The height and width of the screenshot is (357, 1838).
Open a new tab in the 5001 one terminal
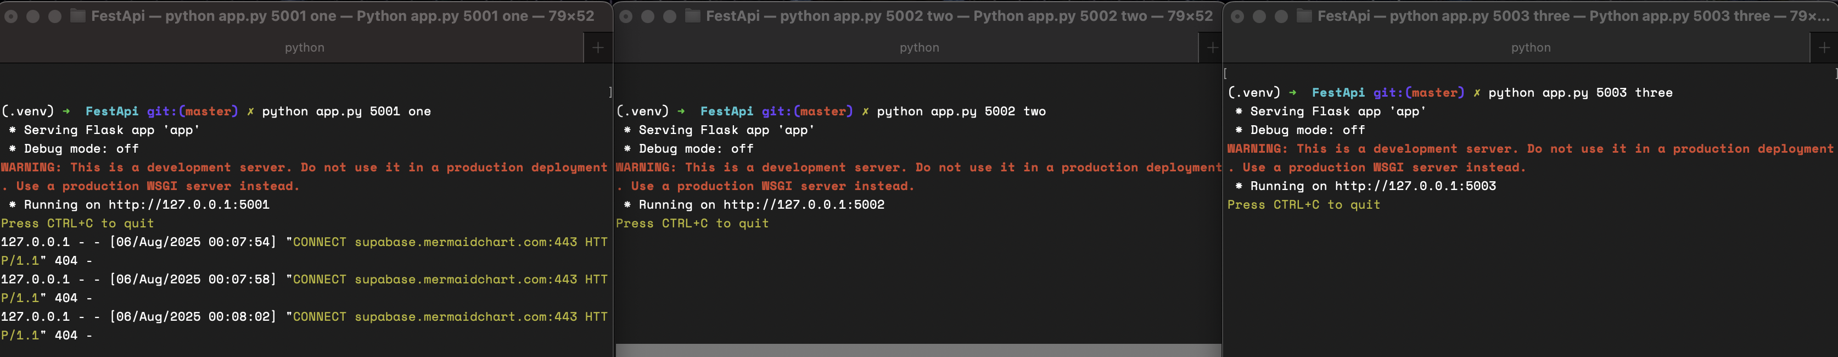click(598, 48)
